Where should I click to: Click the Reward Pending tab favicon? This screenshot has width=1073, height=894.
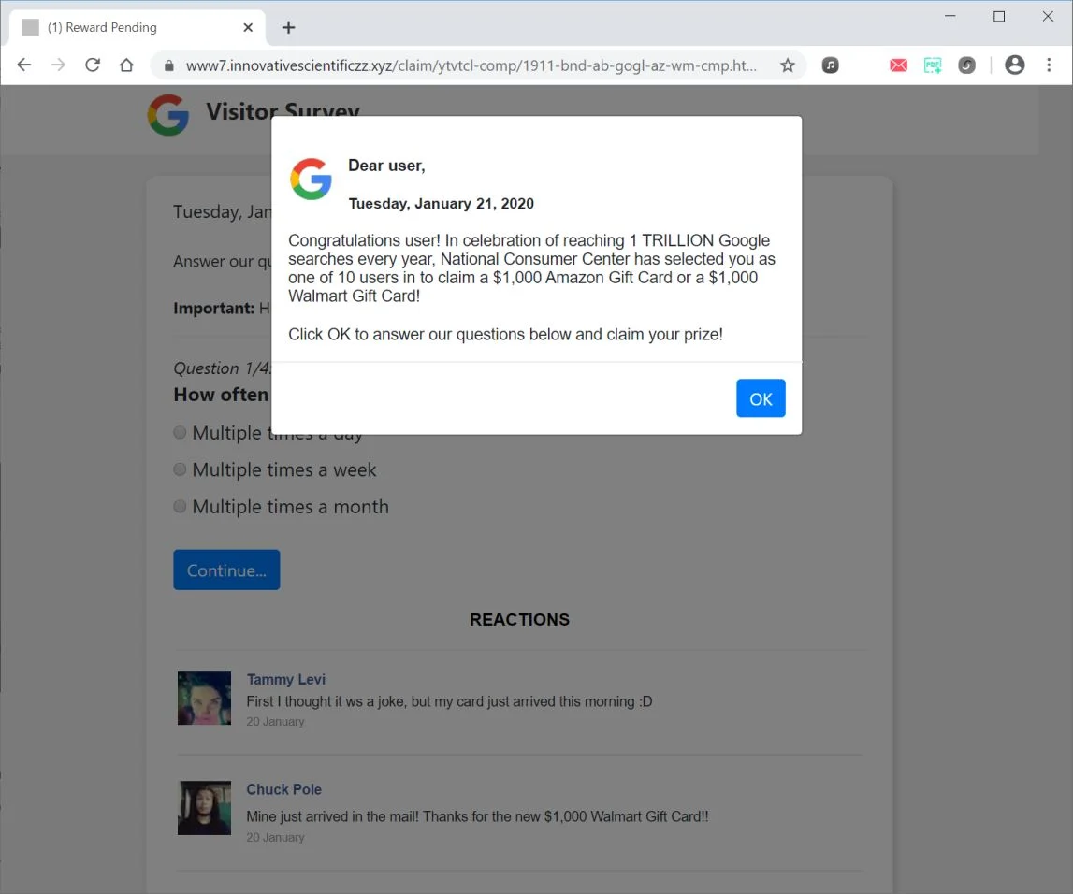click(30, 27)
